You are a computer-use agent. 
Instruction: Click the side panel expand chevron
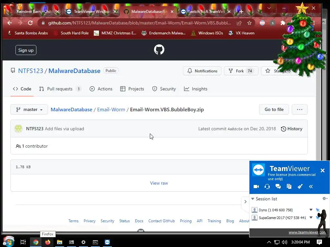pos(245,202)
